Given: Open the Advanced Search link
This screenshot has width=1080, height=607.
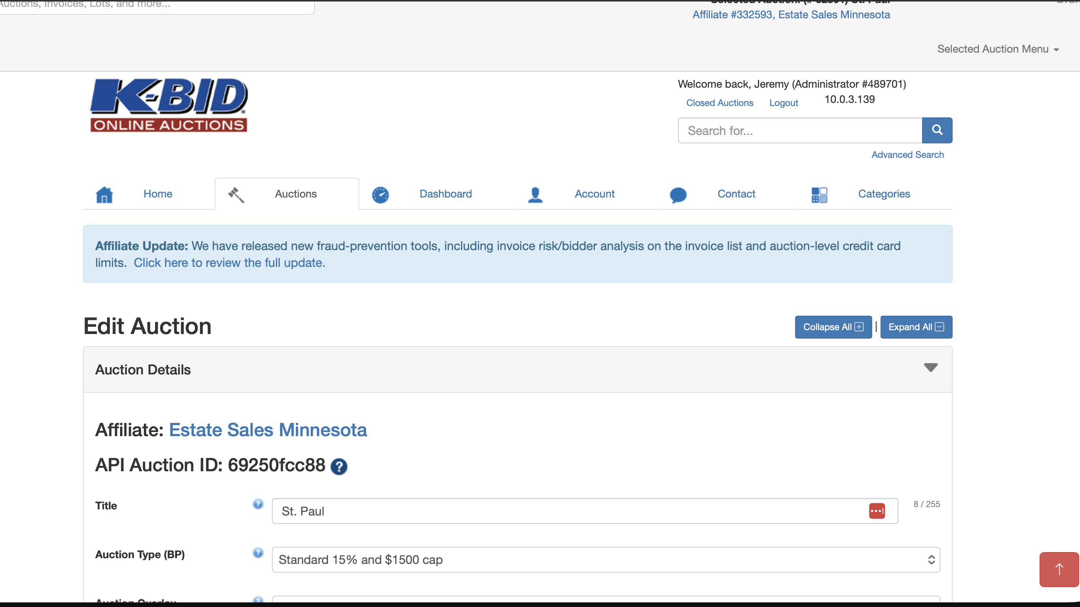Looking at the screenshot, I should (x=907, y=155).
